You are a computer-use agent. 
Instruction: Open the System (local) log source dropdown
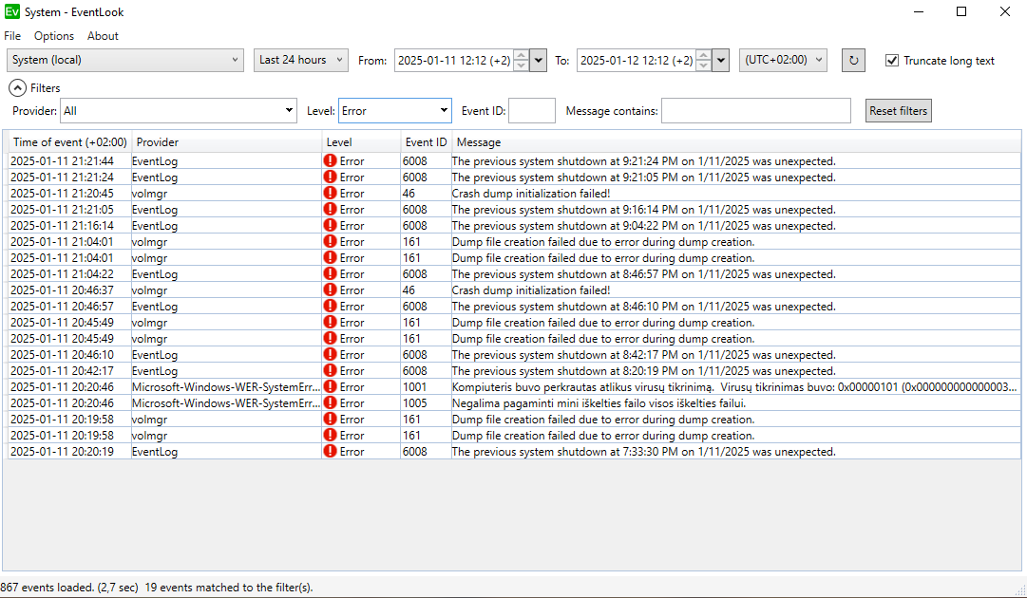(125, 61)
